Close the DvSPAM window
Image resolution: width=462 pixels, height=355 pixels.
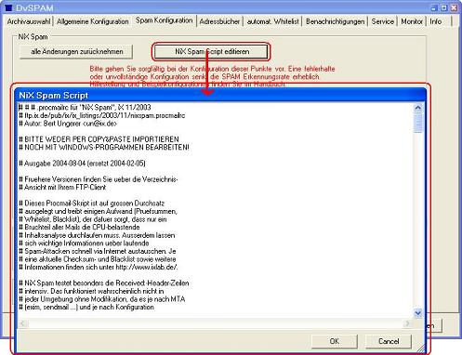click(x=455, y=7)
